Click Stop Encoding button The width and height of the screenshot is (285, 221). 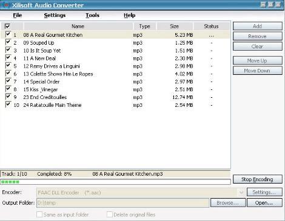click(258, 179)
